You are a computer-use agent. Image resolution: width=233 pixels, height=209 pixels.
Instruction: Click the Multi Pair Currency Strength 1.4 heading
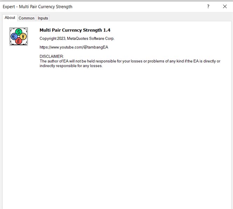pos(75,30)
